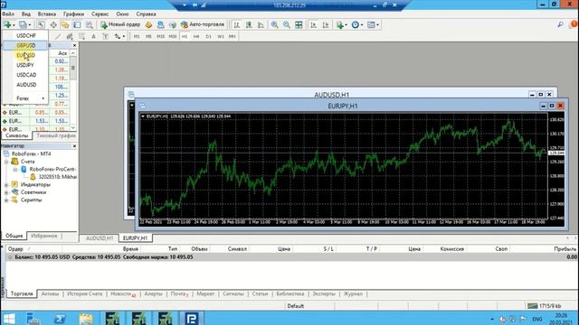The height and width of the screenshot is (325, 579).
Task: Click the Default profile in status bar
Action: [x=296, y=306]
